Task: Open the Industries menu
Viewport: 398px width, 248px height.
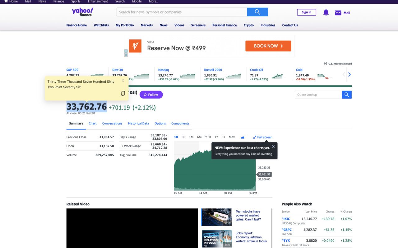Action: tap(268, 25)
